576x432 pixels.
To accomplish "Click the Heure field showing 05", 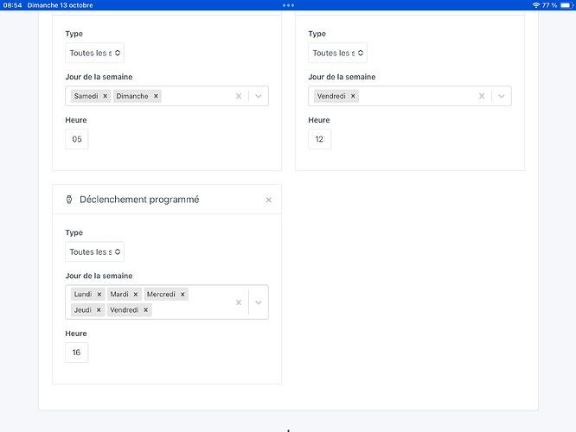I will [x=77, y=139].
